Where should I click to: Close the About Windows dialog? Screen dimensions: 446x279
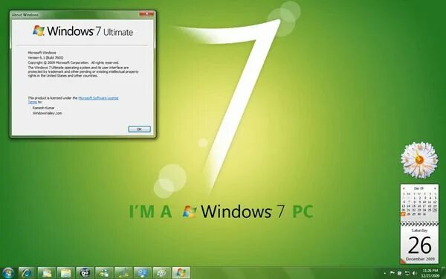147,14
